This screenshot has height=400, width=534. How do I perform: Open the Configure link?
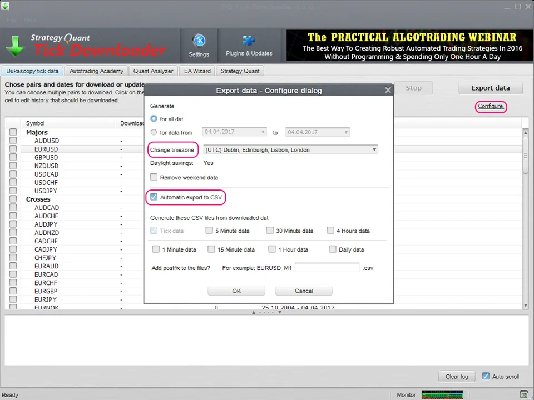click(x=491, y=106)
